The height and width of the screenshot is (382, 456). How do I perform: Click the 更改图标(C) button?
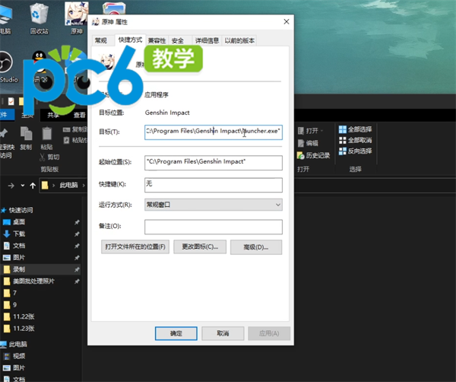(200, 247)
